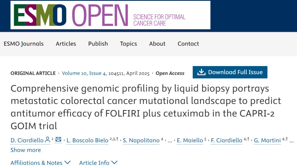Open author E. Maiello link
The width and height of the screenshot is (297, 167).
189,140
